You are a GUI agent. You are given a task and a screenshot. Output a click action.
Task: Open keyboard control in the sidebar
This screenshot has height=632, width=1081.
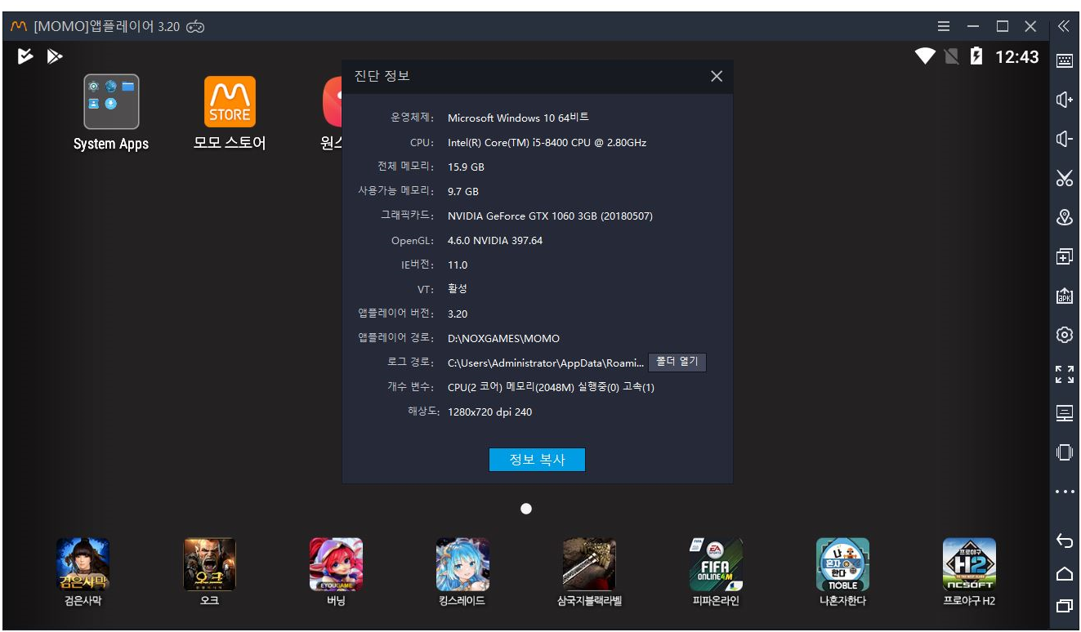pyautogui.click(x=1064, y=60)
